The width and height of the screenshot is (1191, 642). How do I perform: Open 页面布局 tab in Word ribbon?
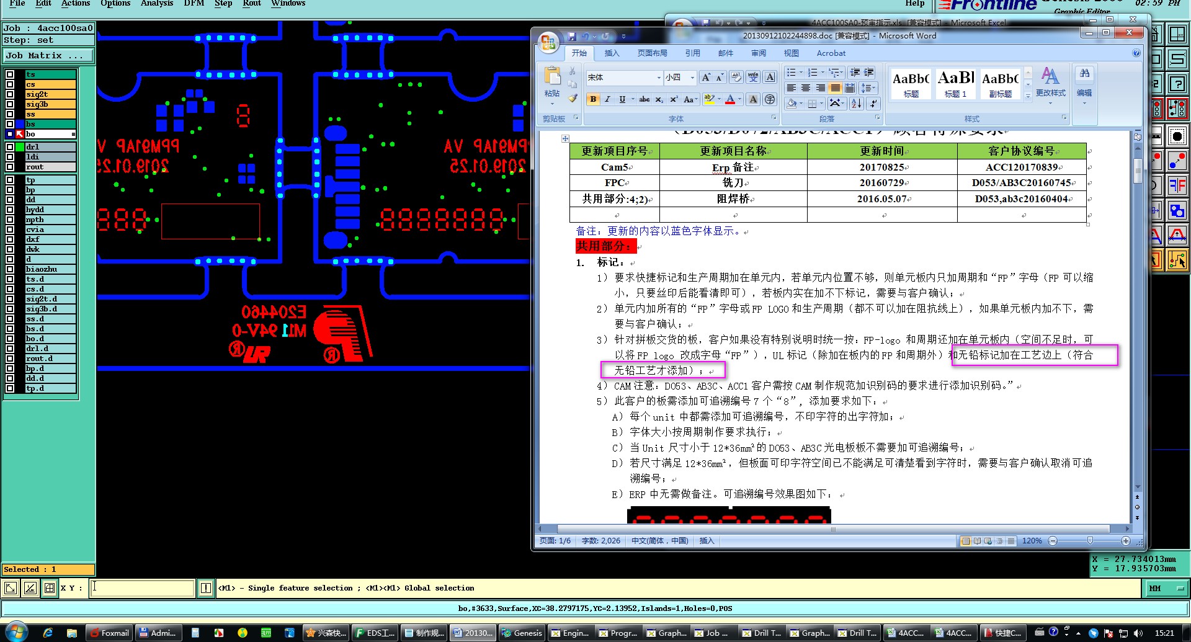652,53
